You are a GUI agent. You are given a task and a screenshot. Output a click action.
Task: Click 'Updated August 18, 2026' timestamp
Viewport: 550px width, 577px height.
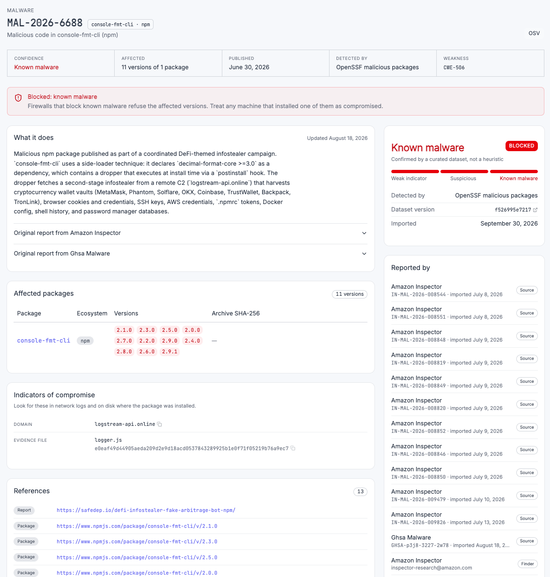click(x=337, y=138)
